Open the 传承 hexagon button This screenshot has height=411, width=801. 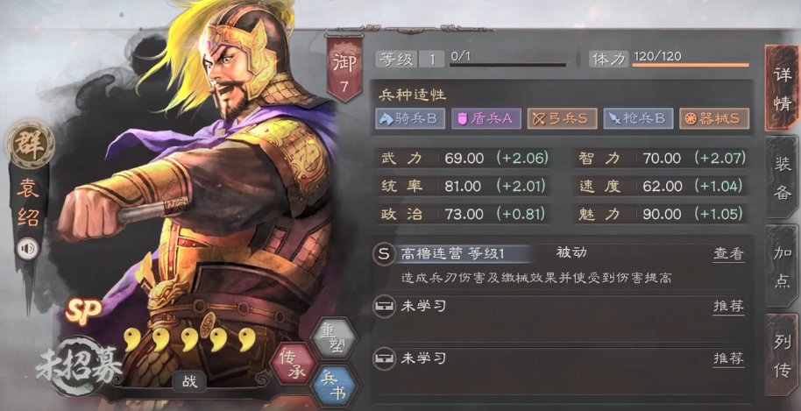click(x=293, y=365)
